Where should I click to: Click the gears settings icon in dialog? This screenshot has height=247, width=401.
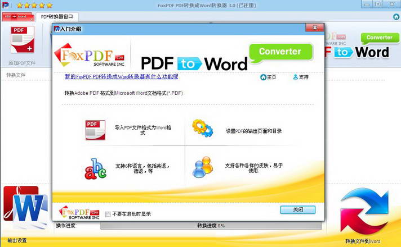click(203, 128)
